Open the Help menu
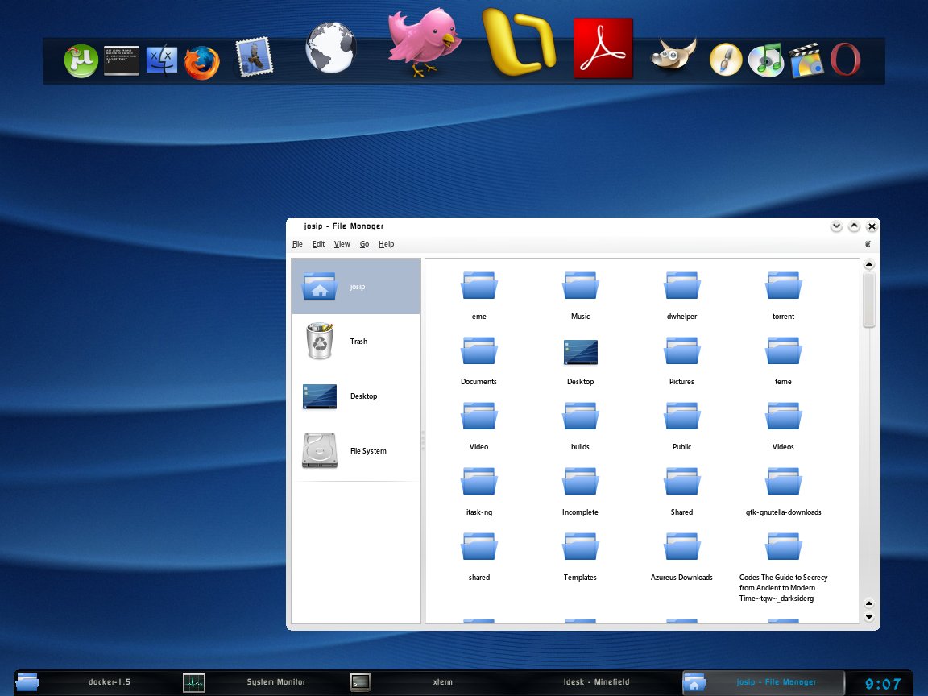 coord(387,244)
